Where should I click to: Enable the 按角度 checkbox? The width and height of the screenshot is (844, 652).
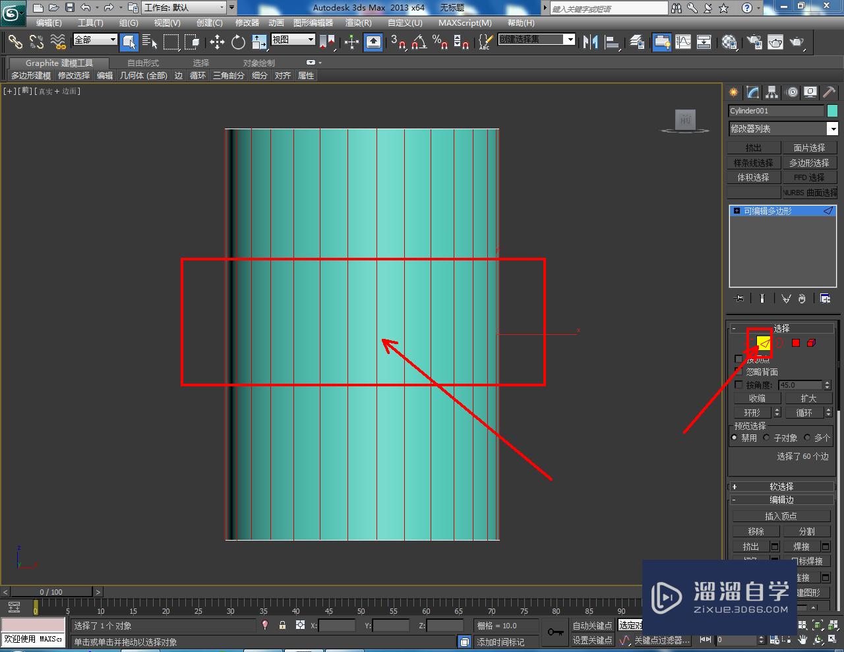point(738,384)
